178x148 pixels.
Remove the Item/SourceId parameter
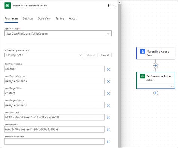point(108,118)
